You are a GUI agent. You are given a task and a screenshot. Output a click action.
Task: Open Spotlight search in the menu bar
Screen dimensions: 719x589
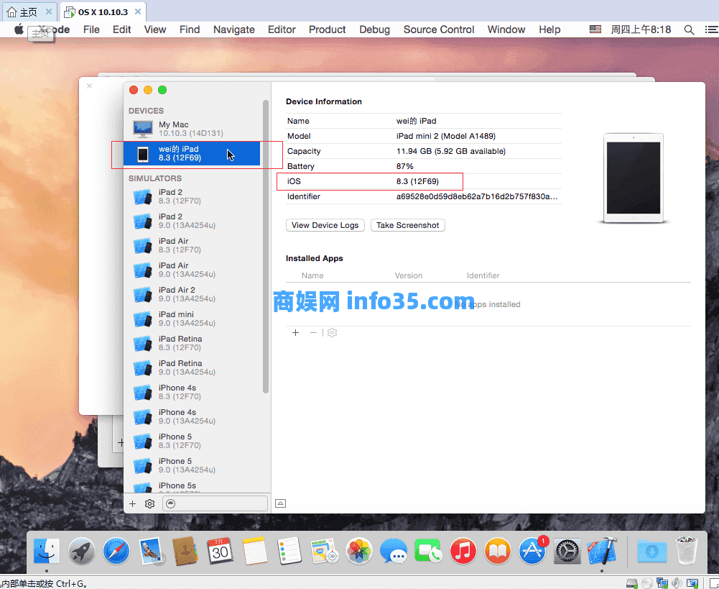tap(689, 29)
